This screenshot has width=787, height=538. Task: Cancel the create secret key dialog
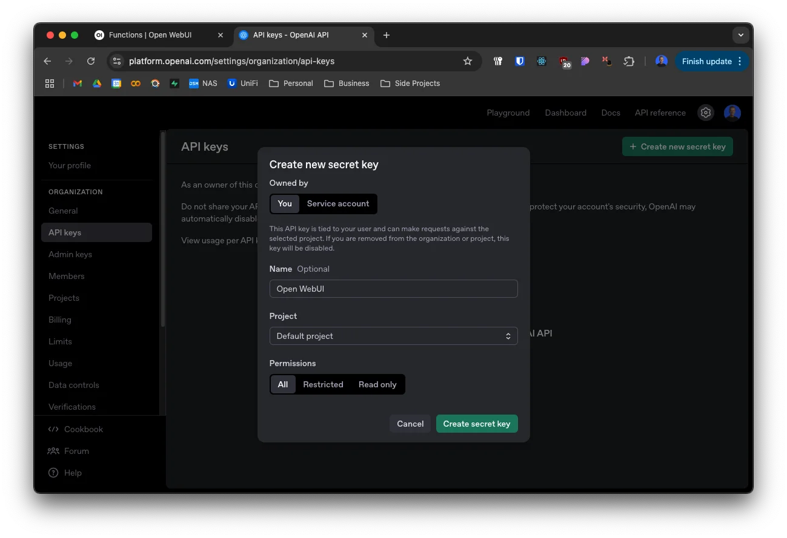point(410,424)
